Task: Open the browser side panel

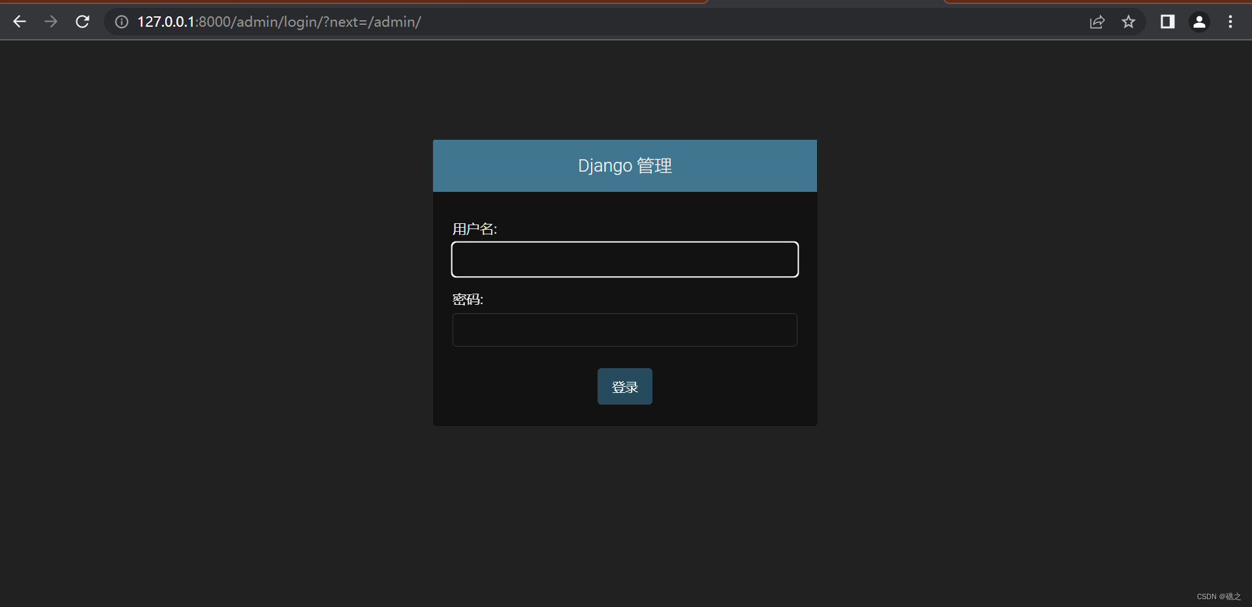Action: [x=1167, y=22]
